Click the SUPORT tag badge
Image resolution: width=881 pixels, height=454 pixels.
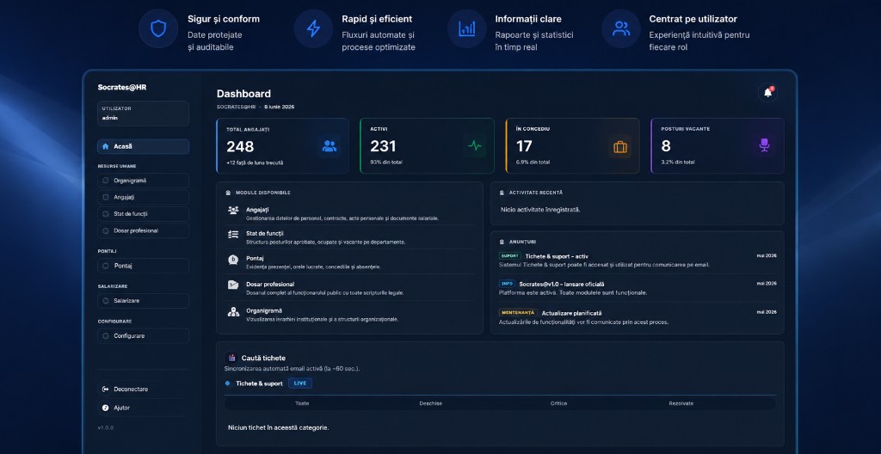point(509,255)
